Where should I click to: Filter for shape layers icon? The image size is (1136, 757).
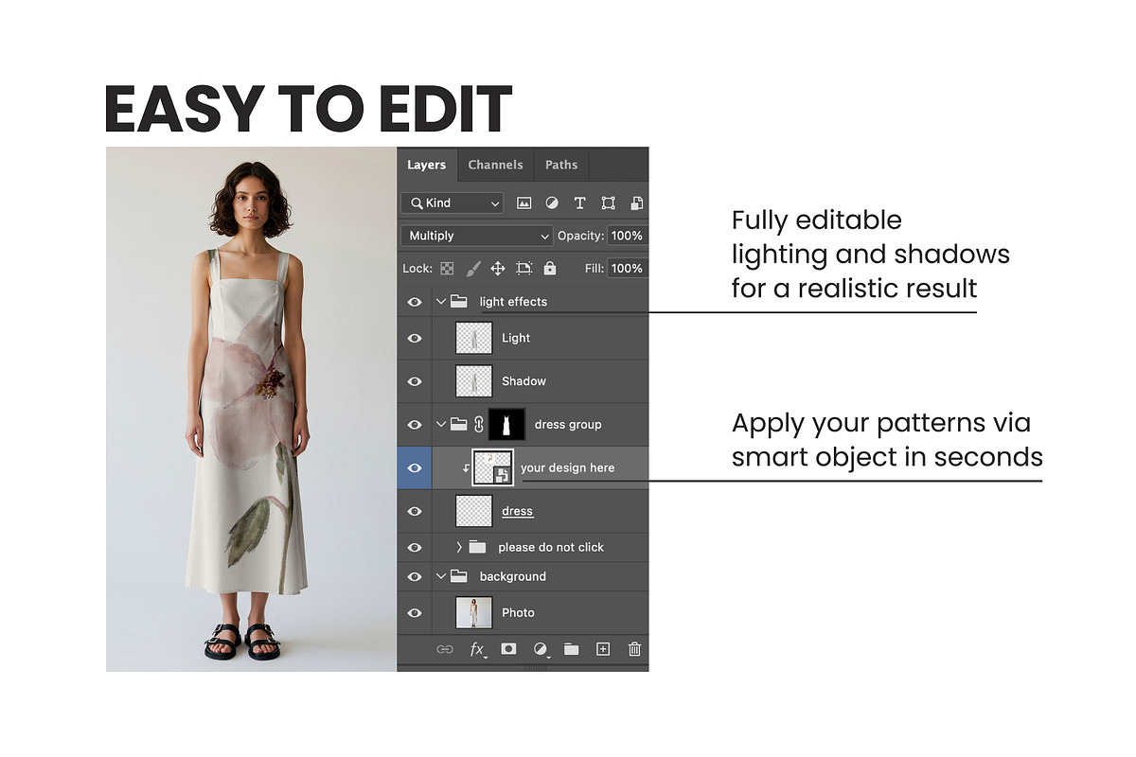pos(609,202)
